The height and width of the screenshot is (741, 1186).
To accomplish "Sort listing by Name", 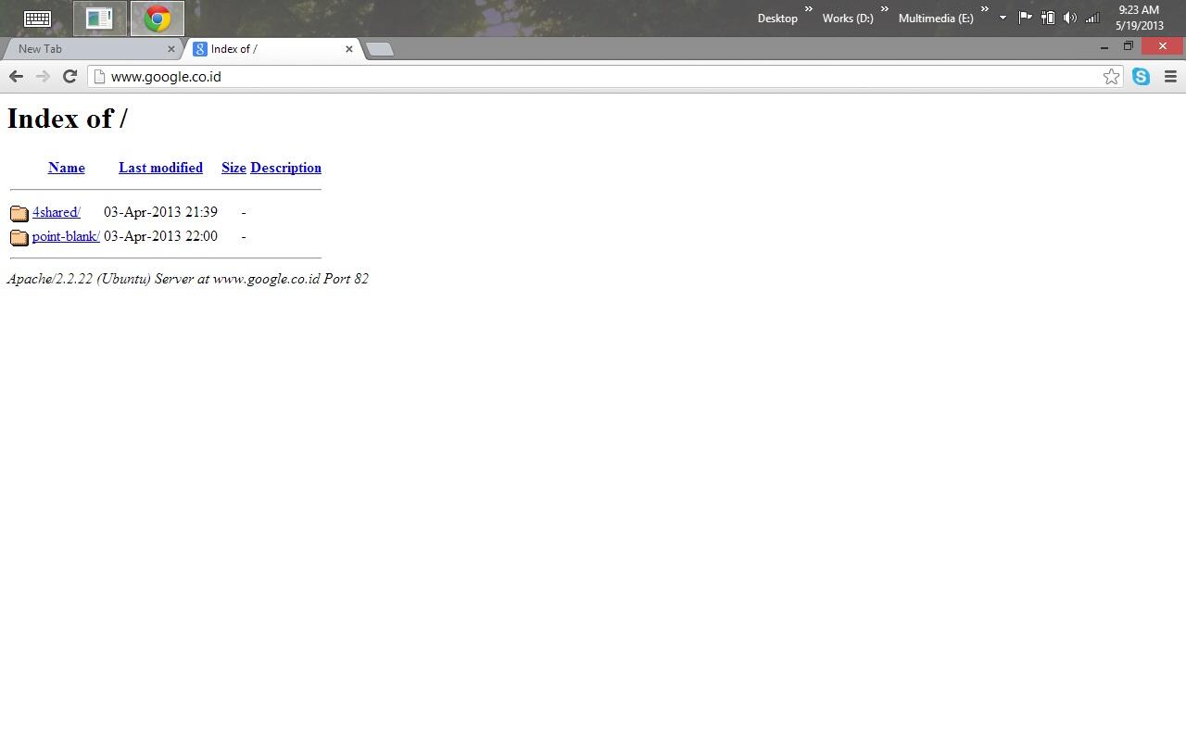I will tap(67, 168).
